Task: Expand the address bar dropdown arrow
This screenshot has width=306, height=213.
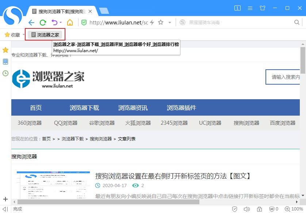Action: [x=170, y=23]
